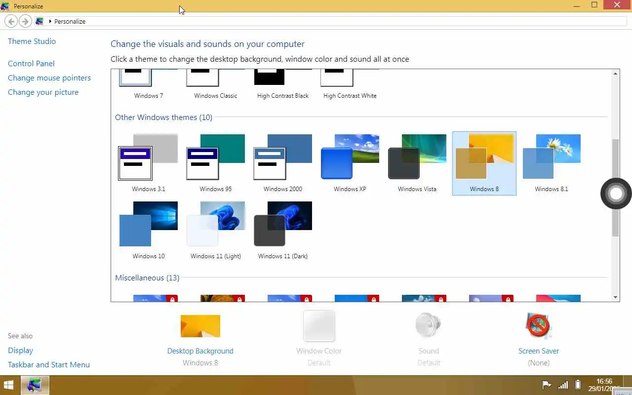Select the High Contrast Black theme
The width and height of the screenshot is (632, 395).
[x=282, y=85]
